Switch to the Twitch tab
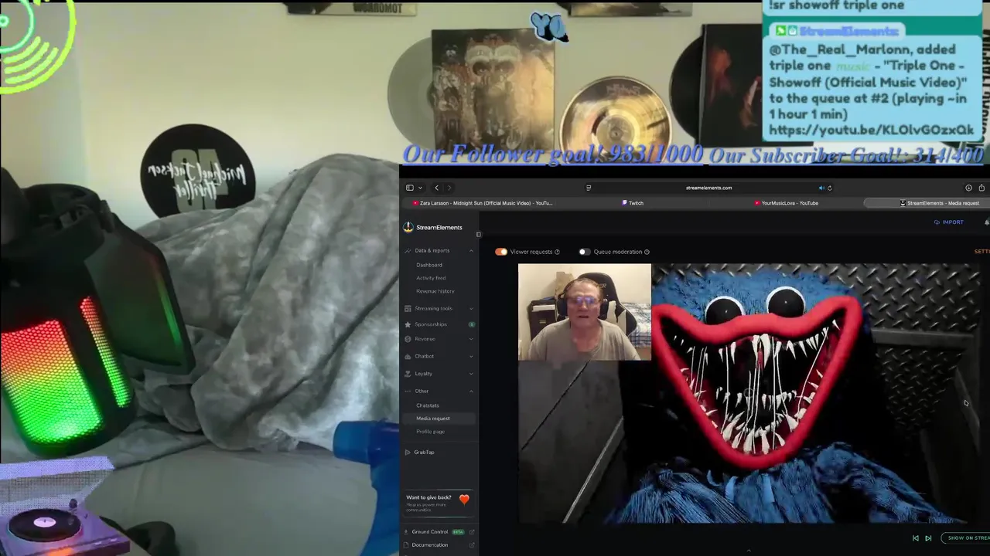The width and height of the screenshot is (990, 556). [633, 203]
